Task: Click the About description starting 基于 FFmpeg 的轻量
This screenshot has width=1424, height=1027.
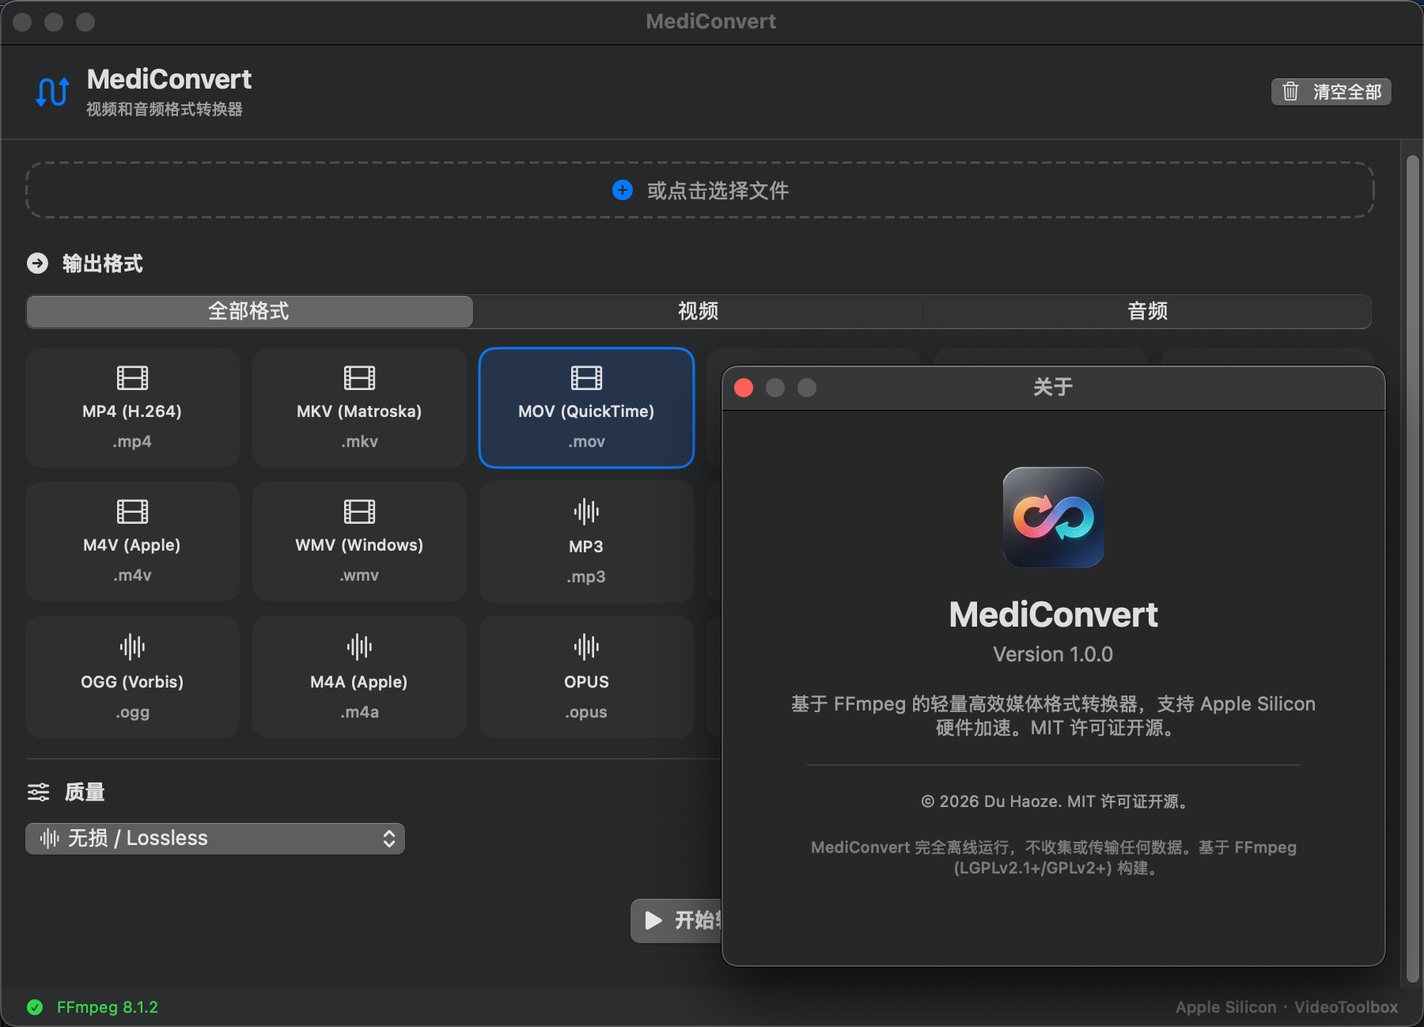Action: click(x=1053, y=716)
